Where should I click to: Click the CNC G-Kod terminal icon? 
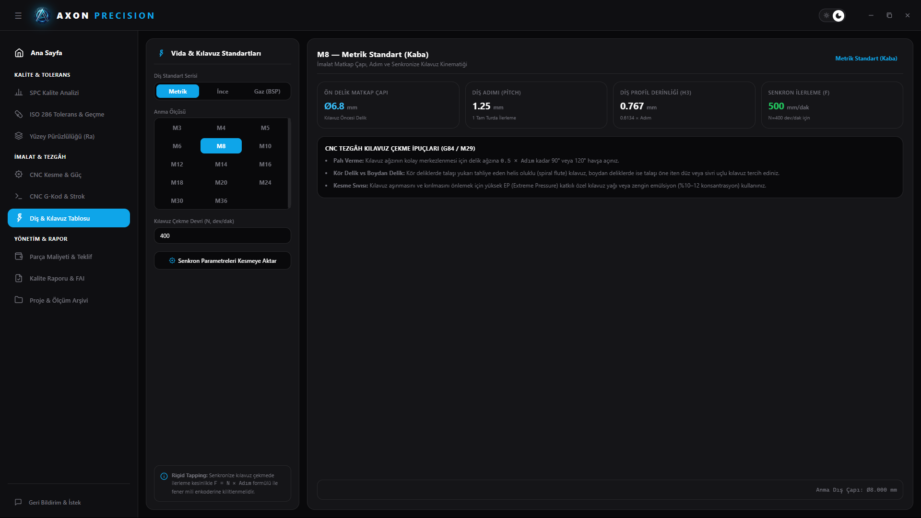19,196
